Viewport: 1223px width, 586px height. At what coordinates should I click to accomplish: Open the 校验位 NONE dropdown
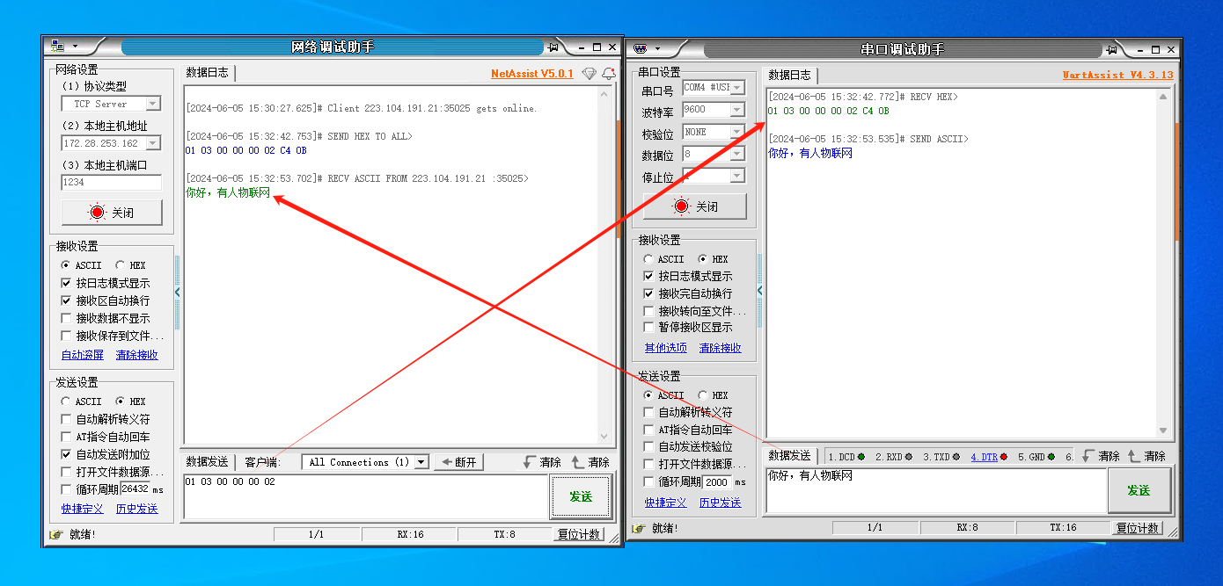[737, 132]
